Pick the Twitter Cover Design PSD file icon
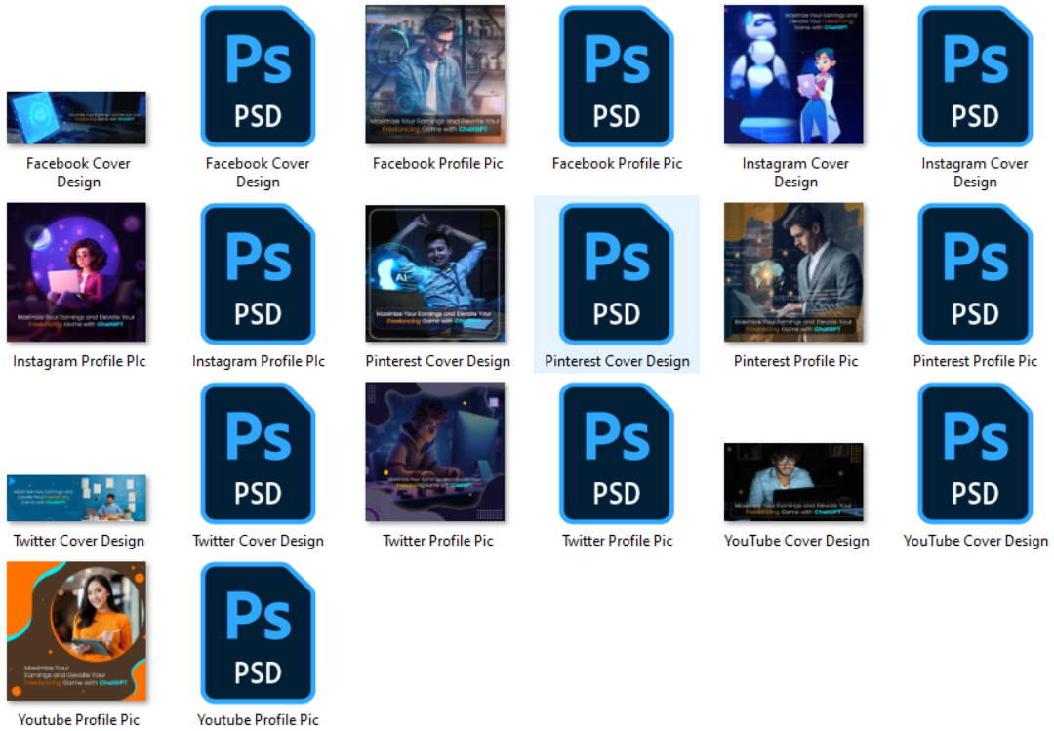 tap(258, 454)
